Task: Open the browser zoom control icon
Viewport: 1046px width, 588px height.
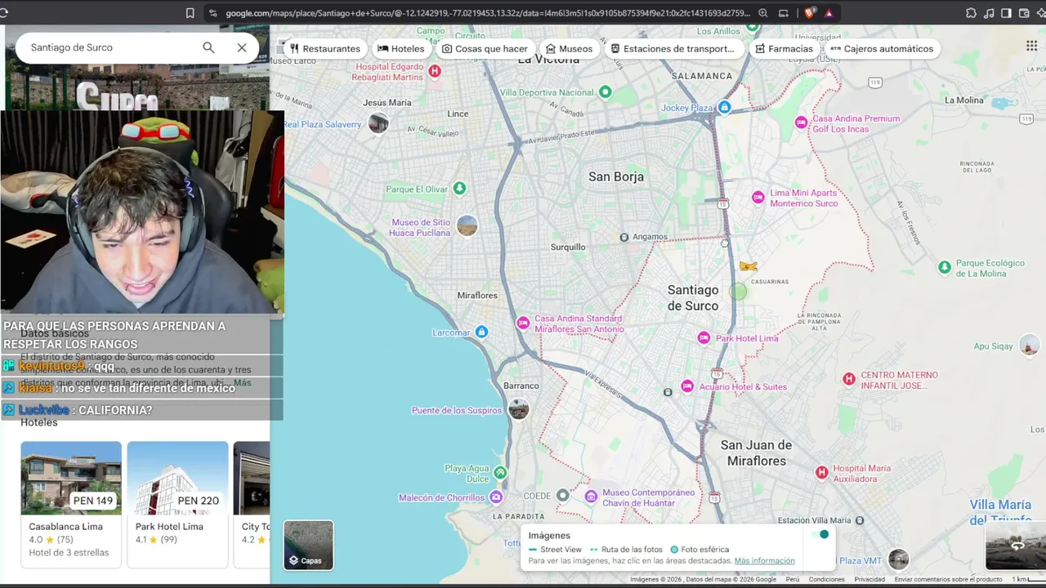Action: point(762,13)
